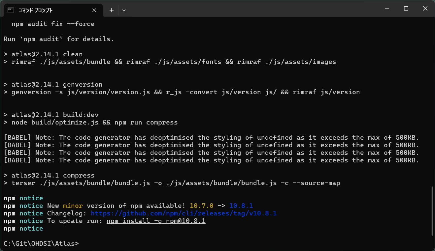Click the yellow word minor
The height and width of the screenshot is (251, 435).
pyautogui.click(x=73, y=206)
